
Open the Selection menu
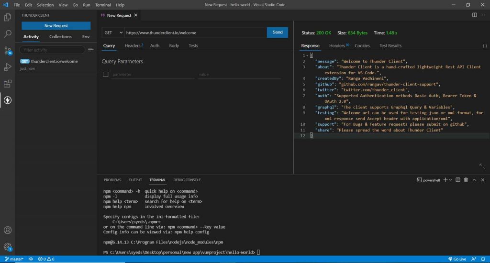click(45, 5)
